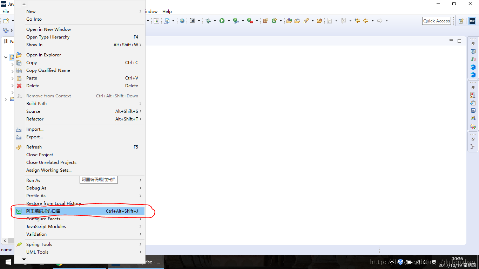Minimize the editor area with its minimize icon
Screen dimensions: 479x269
451,41
